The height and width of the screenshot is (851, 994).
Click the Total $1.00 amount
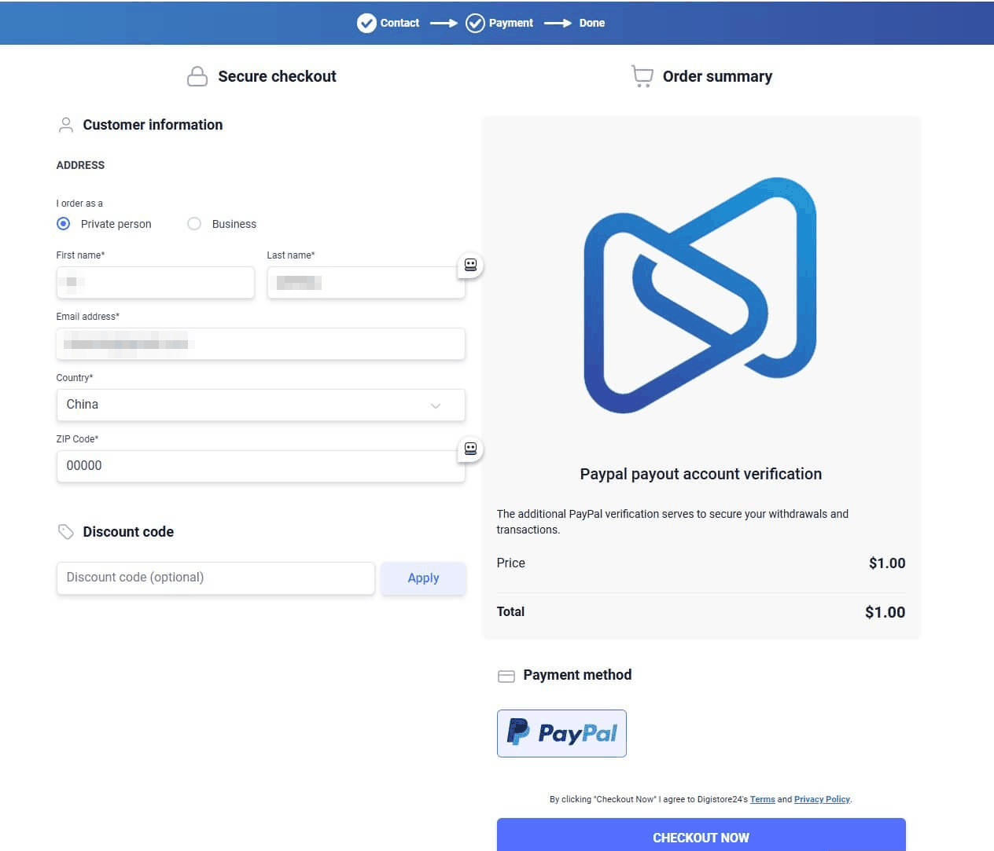(x=885, y=612)
